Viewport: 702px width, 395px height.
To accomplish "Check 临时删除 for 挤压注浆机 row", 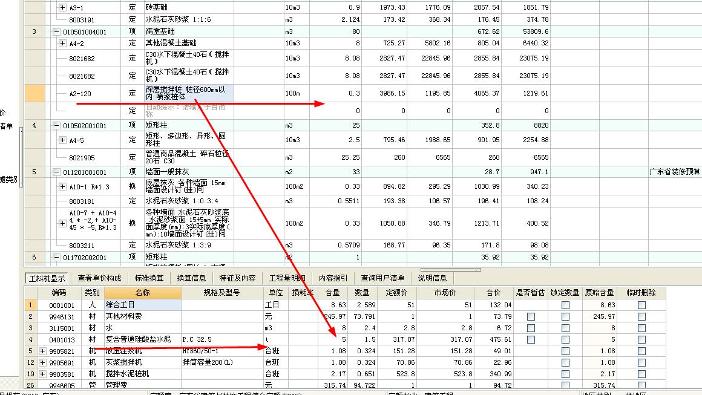I will pos(641,351).
